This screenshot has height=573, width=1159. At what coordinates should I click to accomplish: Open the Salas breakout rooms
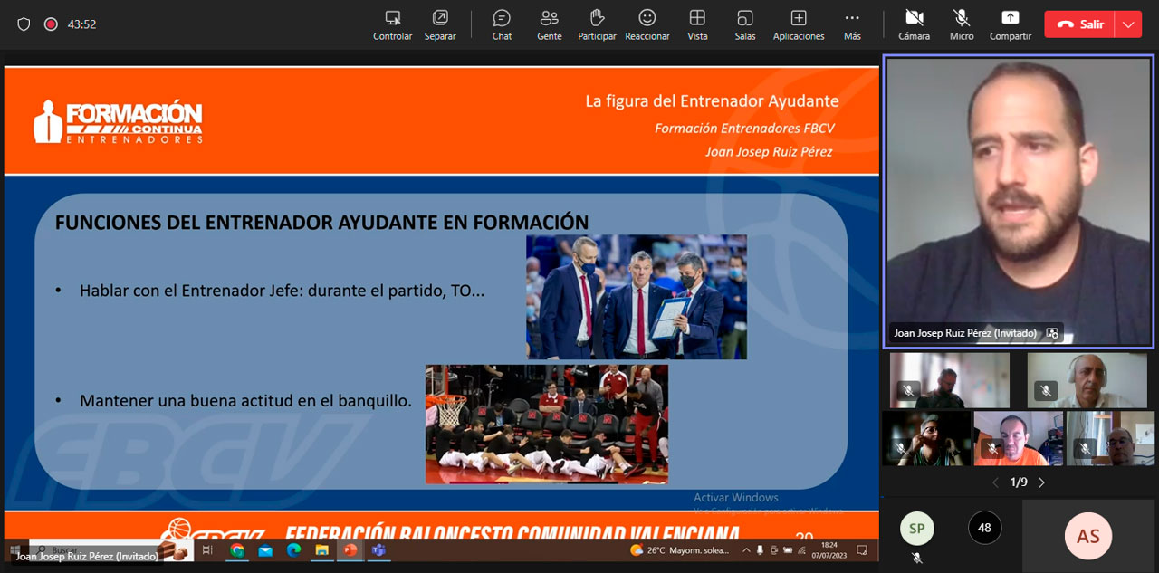pos(745,24)
